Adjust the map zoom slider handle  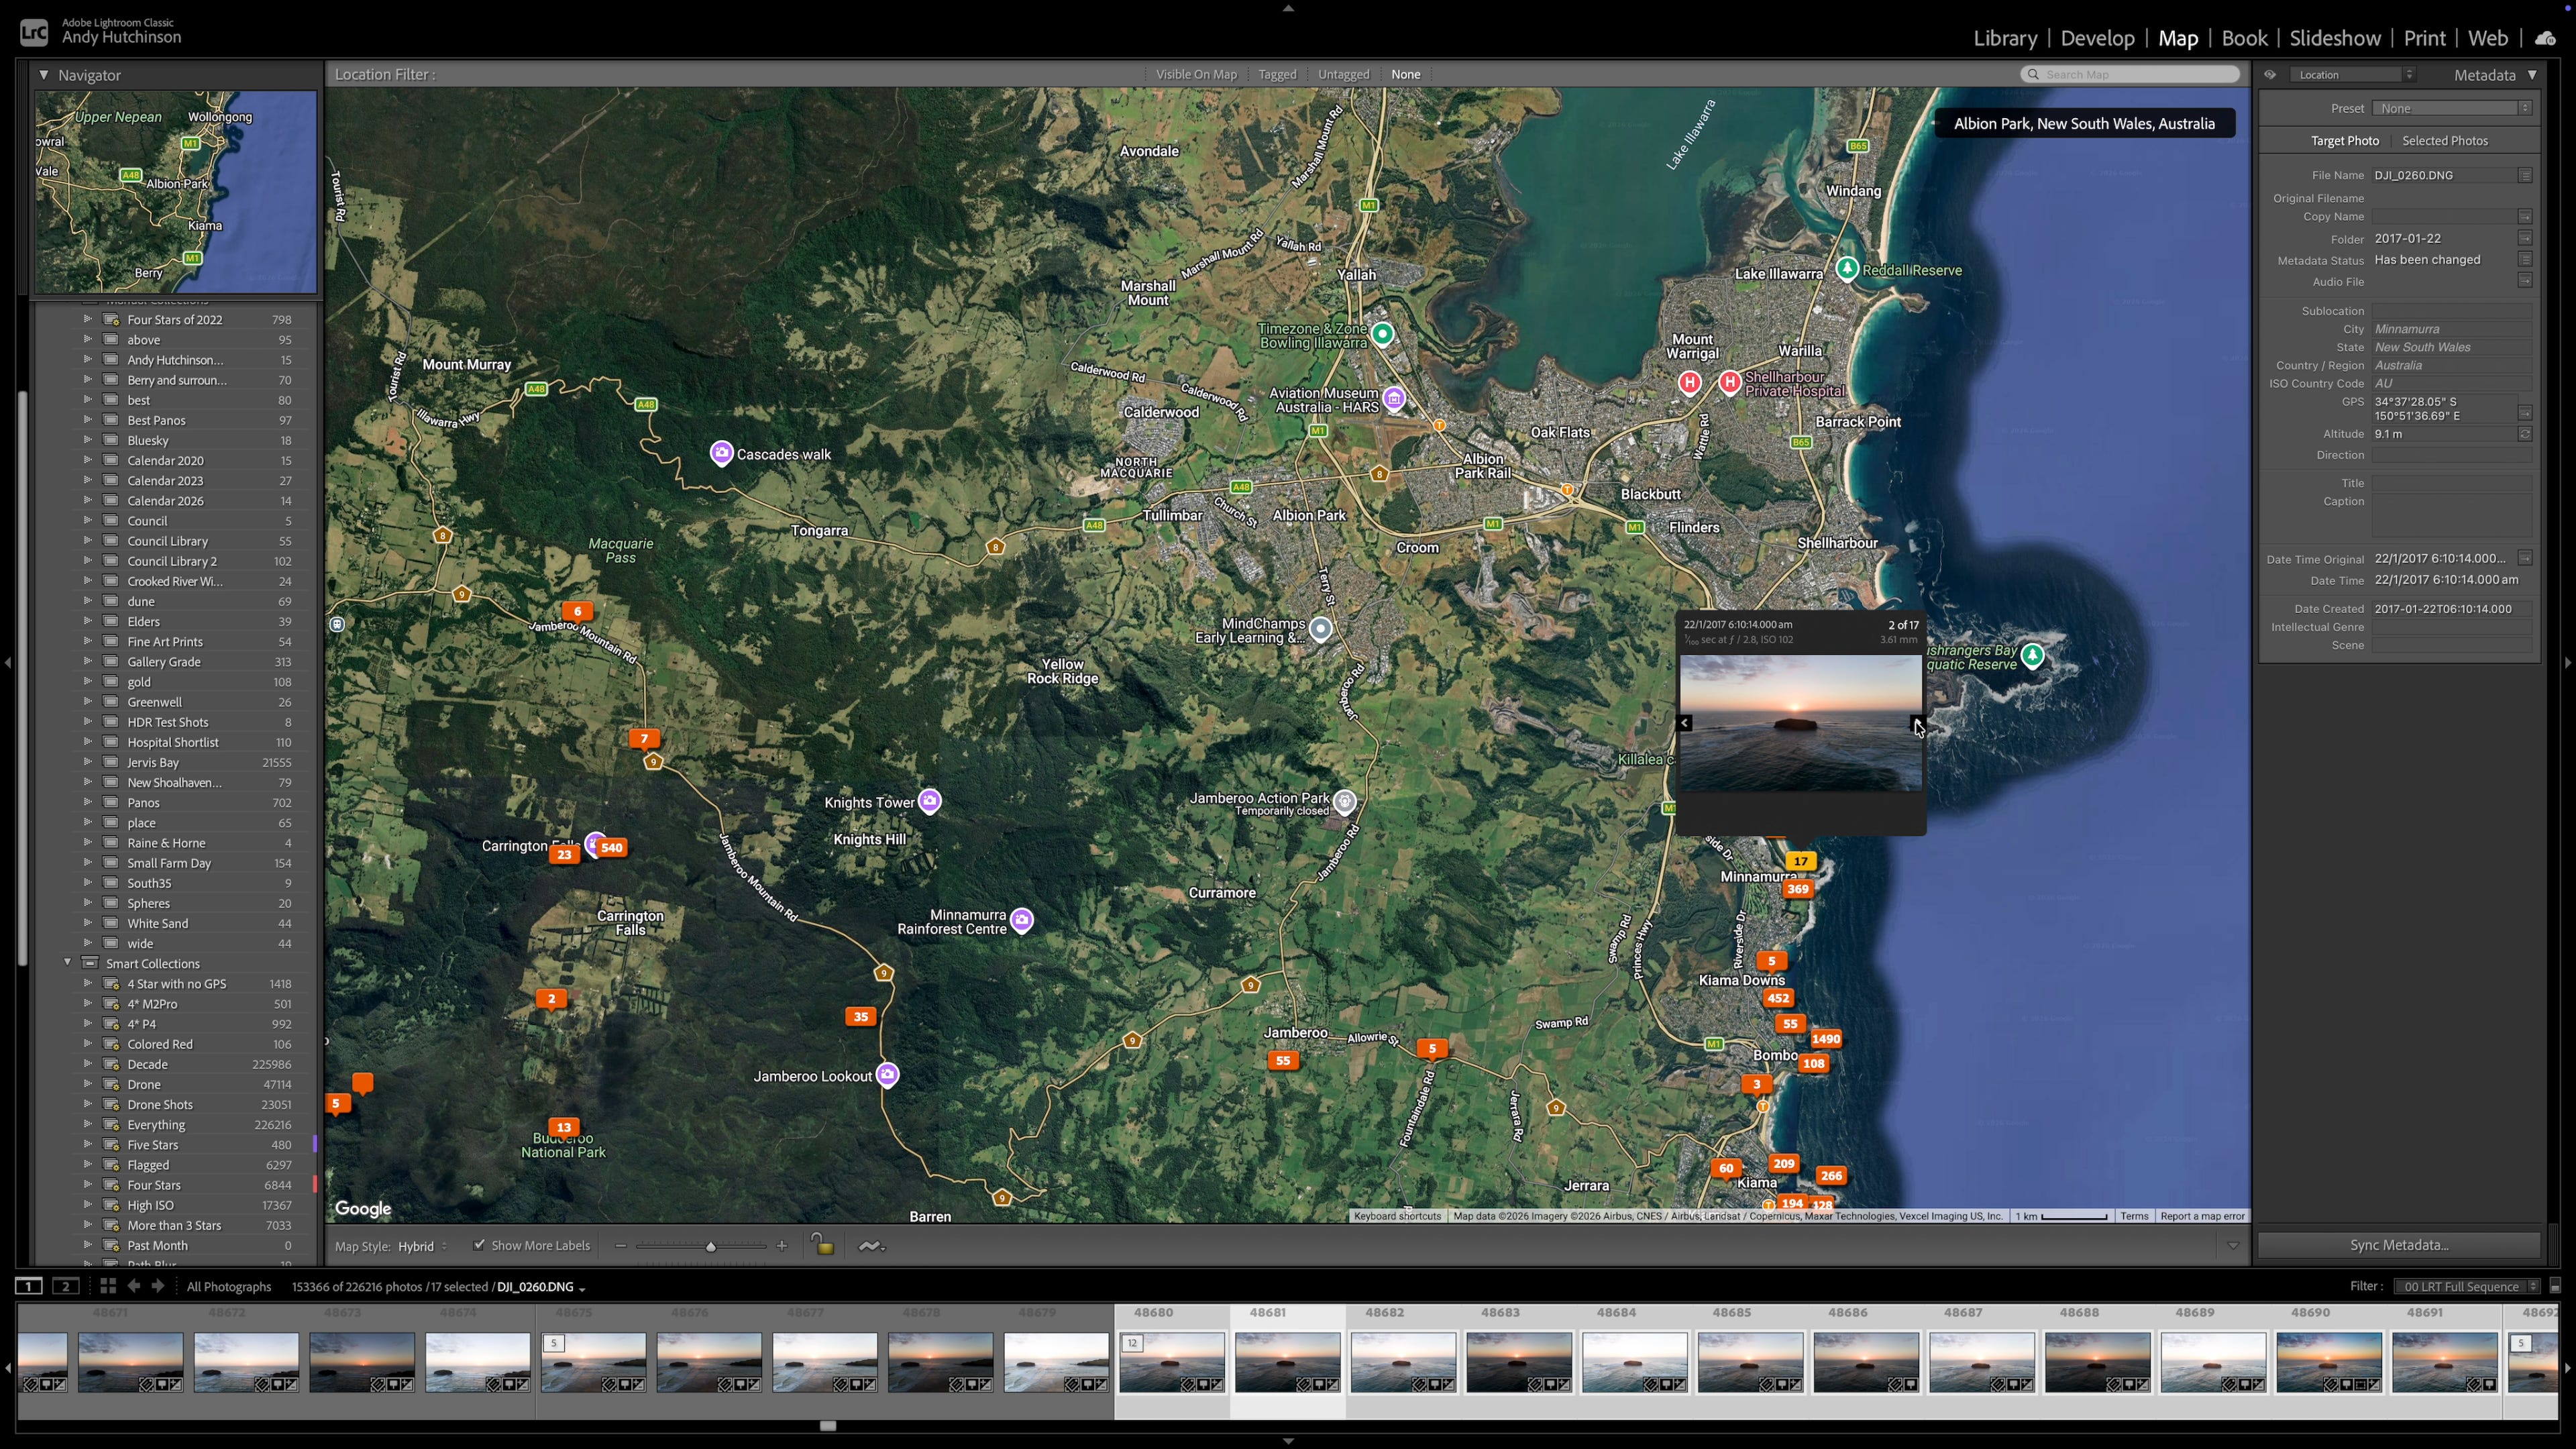[711, 1246]
